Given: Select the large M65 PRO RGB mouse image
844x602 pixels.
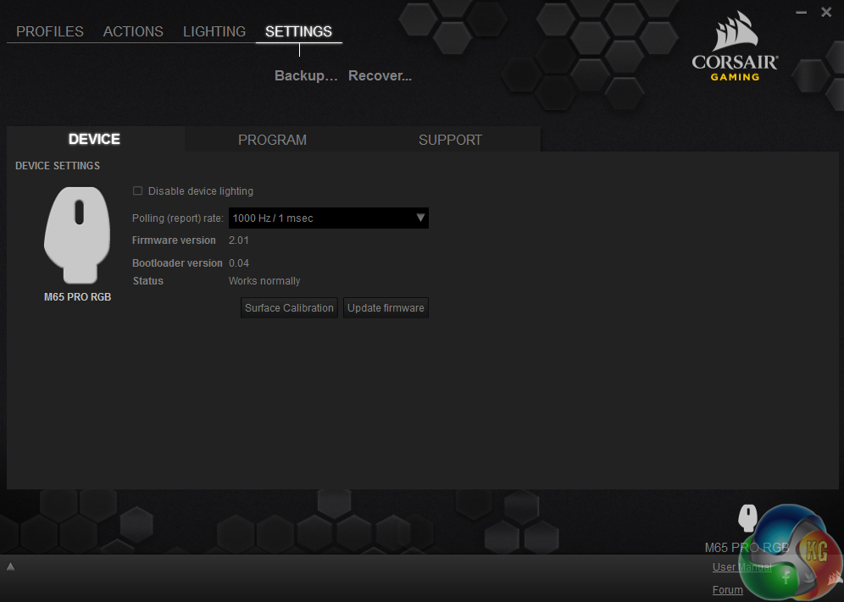Looking at the screenshot, I should (x=77, y=235).
